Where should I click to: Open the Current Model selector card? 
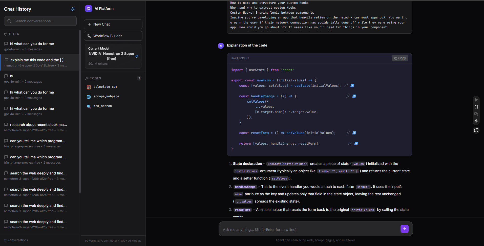coord(113,56)
